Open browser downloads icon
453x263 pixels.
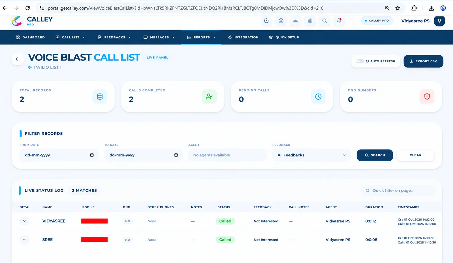[431, 8]
